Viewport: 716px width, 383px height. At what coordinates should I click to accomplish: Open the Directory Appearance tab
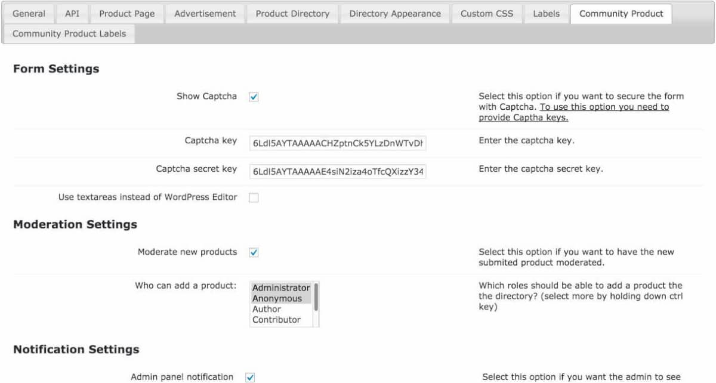[395, 14]
